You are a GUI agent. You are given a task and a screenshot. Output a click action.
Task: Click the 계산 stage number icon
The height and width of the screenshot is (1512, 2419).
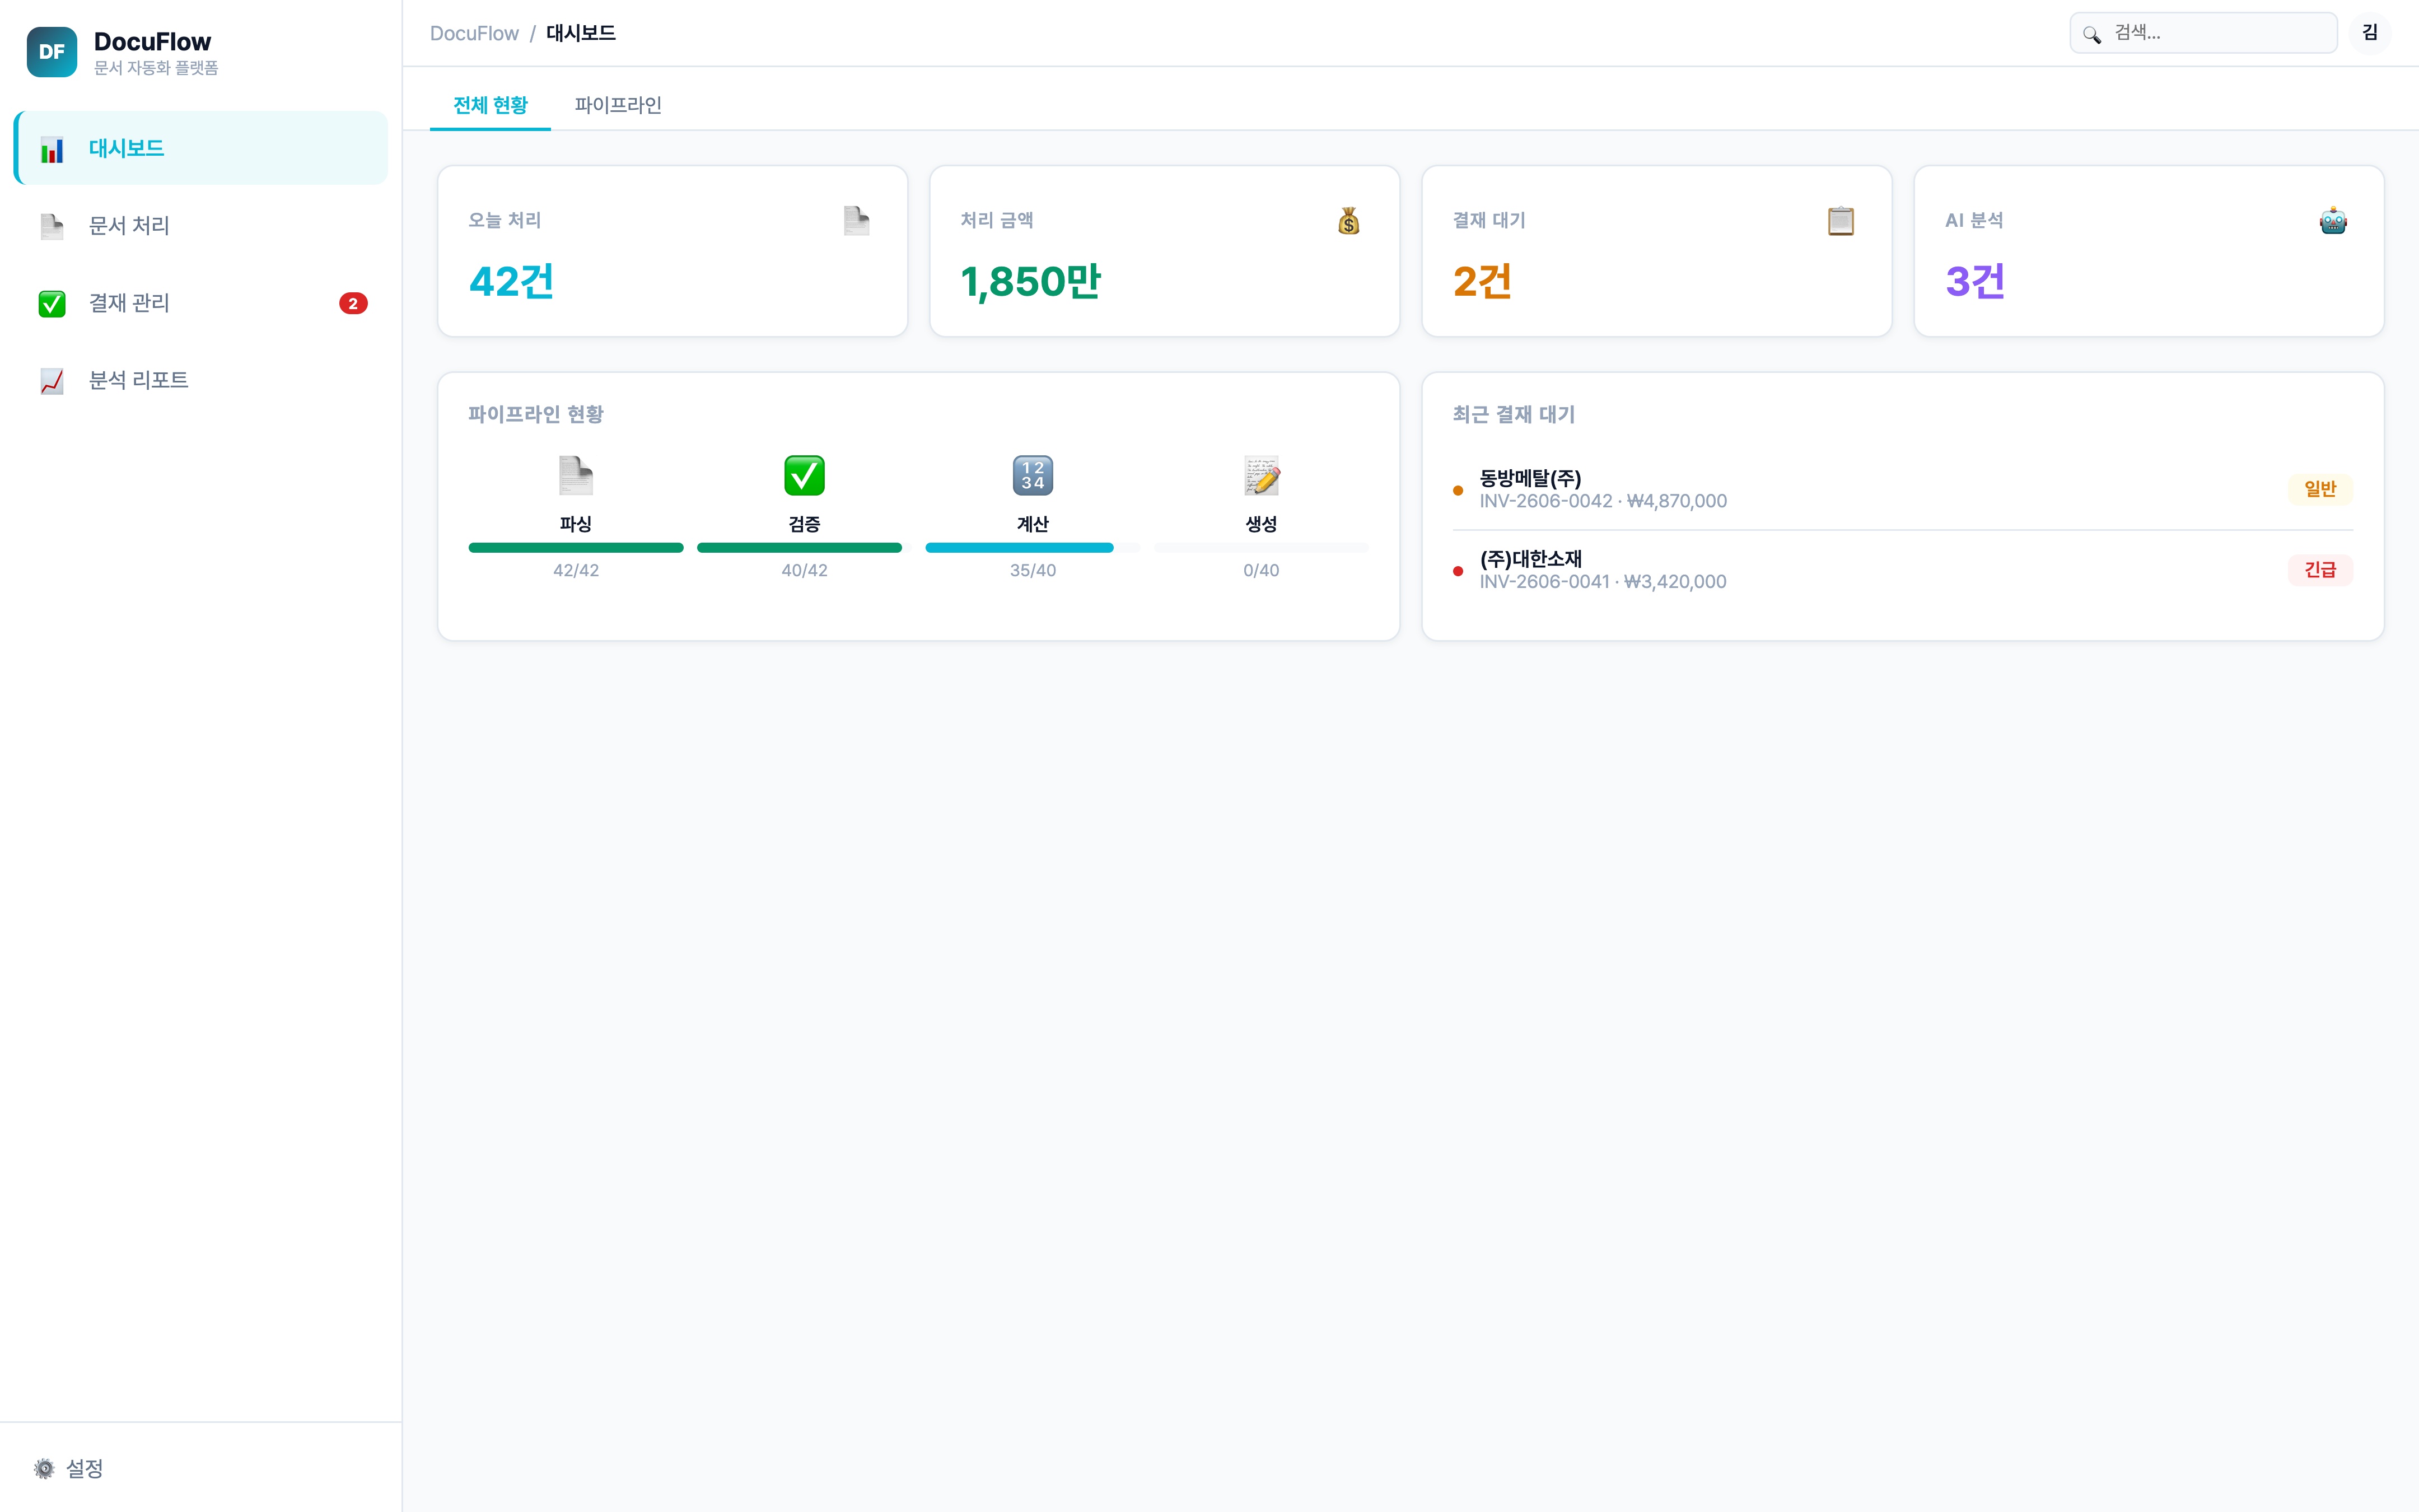coord(1031,476)
